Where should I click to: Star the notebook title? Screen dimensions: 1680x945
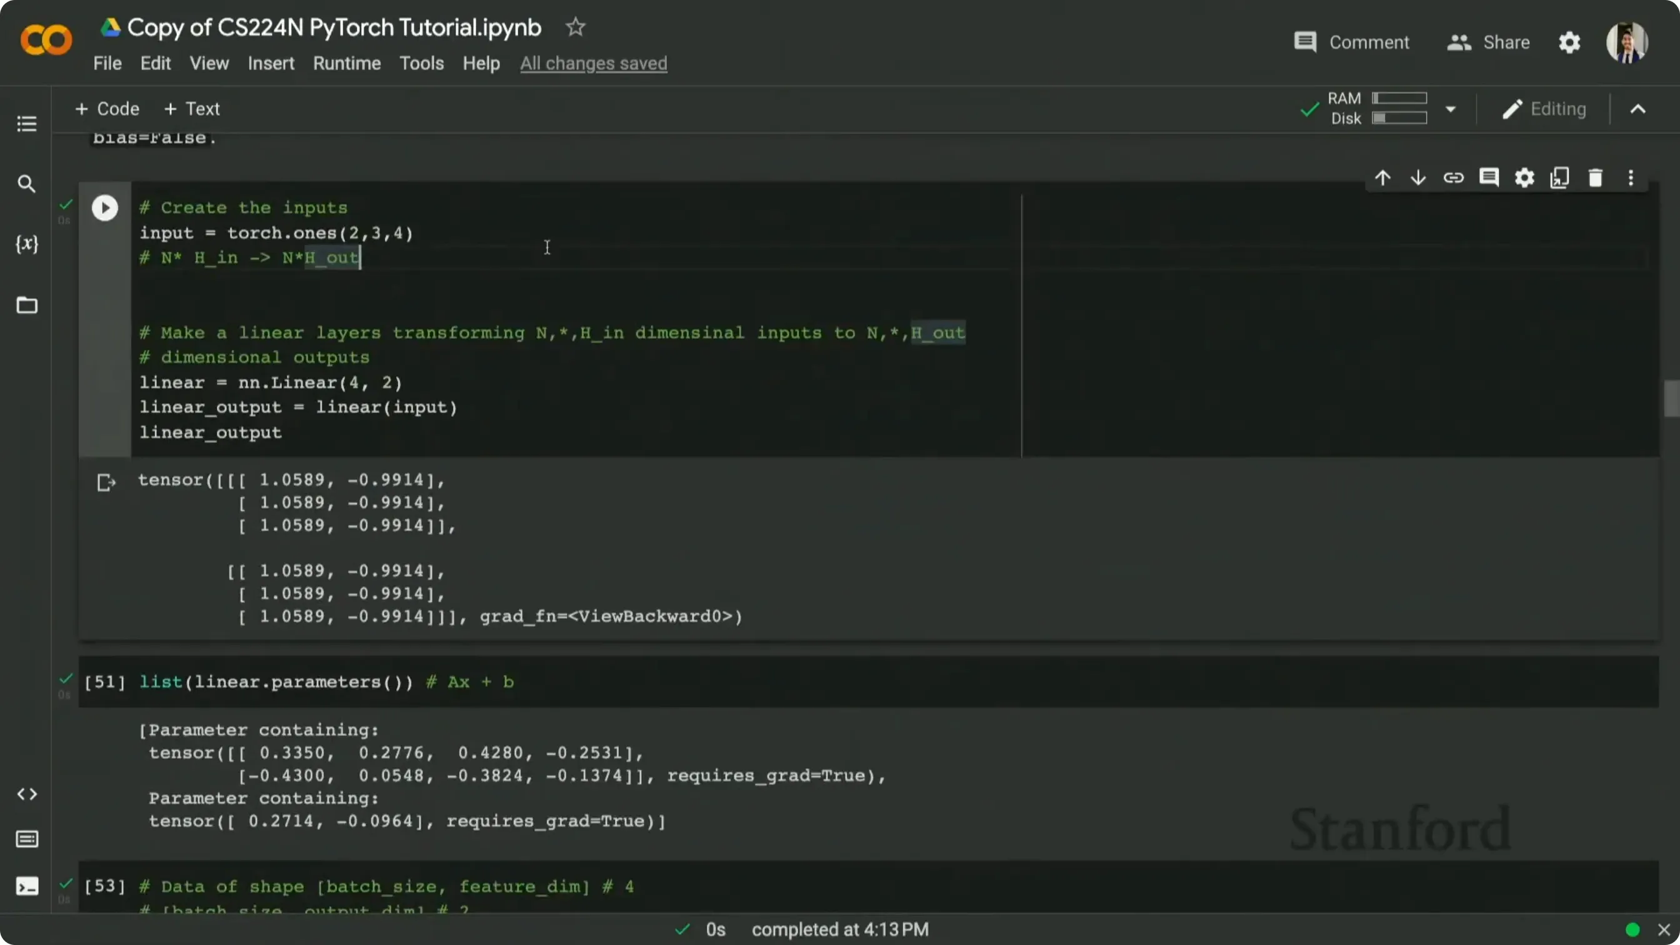tap(575, 27)
